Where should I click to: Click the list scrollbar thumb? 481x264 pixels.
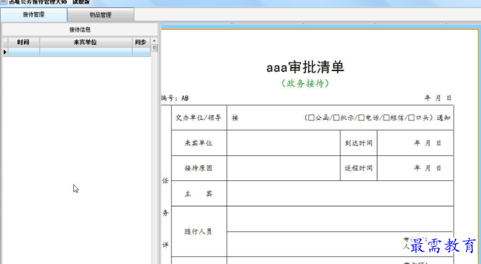click(x=154, y=48)
